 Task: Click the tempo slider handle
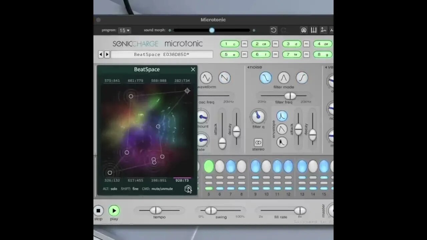pyautogui.click(x=155, y=210)
